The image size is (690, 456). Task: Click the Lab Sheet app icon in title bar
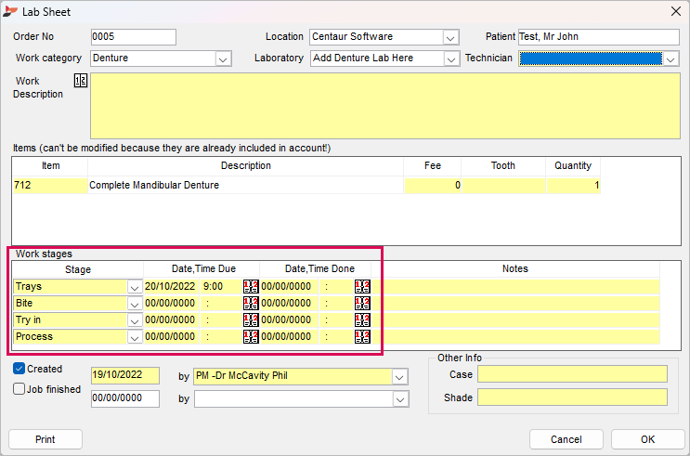coord(10,11)
